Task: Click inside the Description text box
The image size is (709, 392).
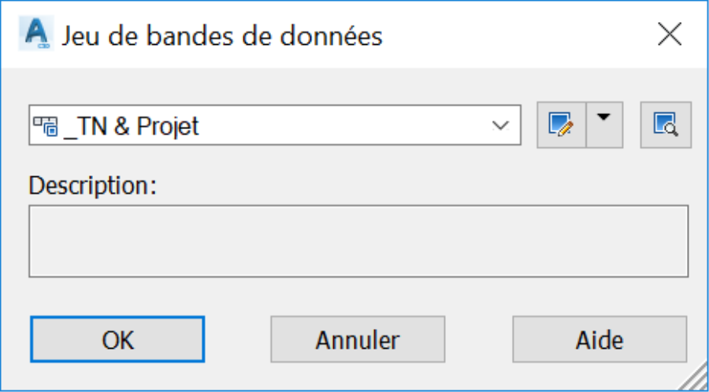Action: (x=358, y=241)
